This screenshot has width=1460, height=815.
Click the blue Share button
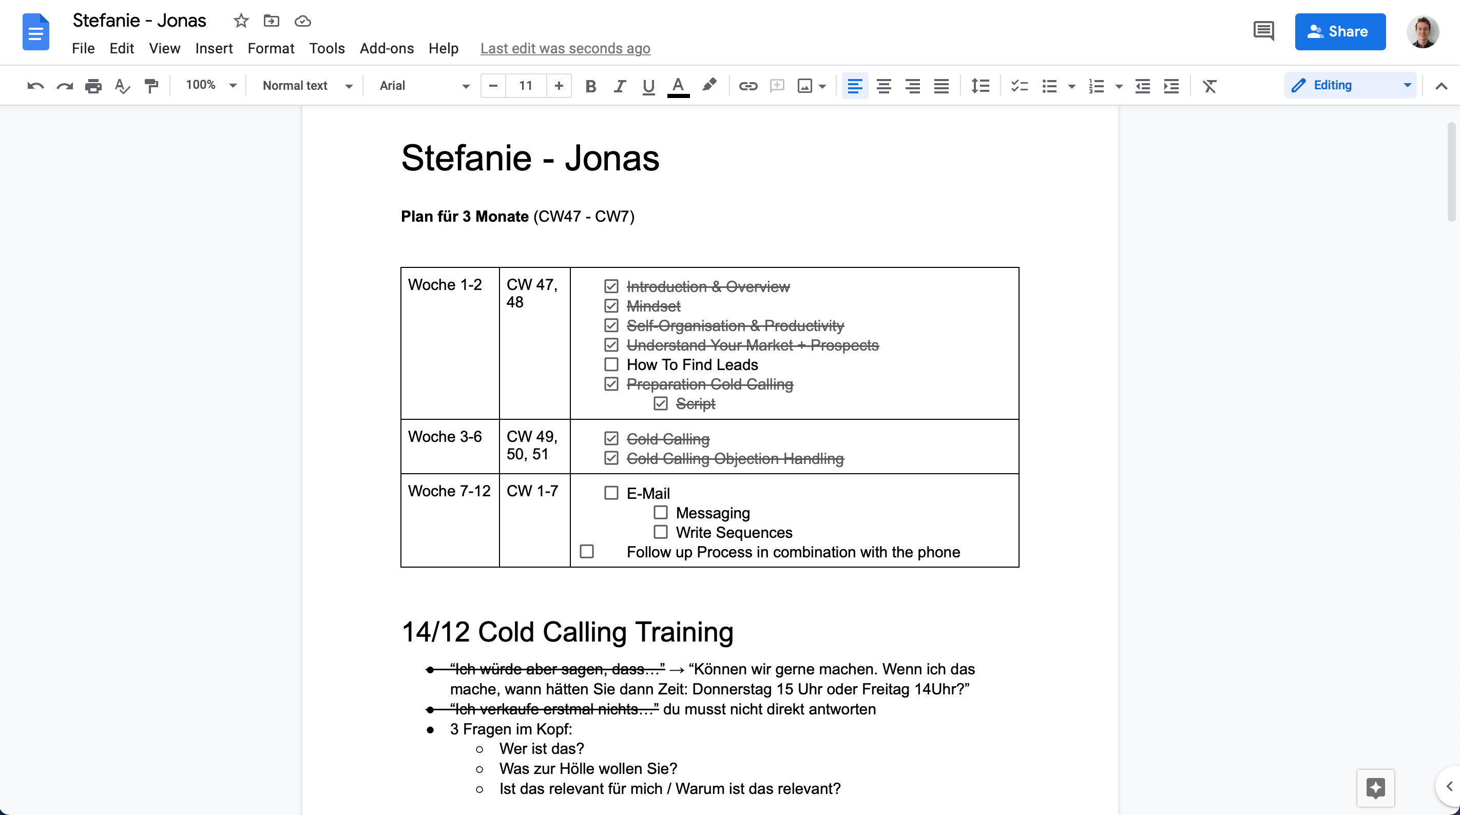pos(1339,32)
